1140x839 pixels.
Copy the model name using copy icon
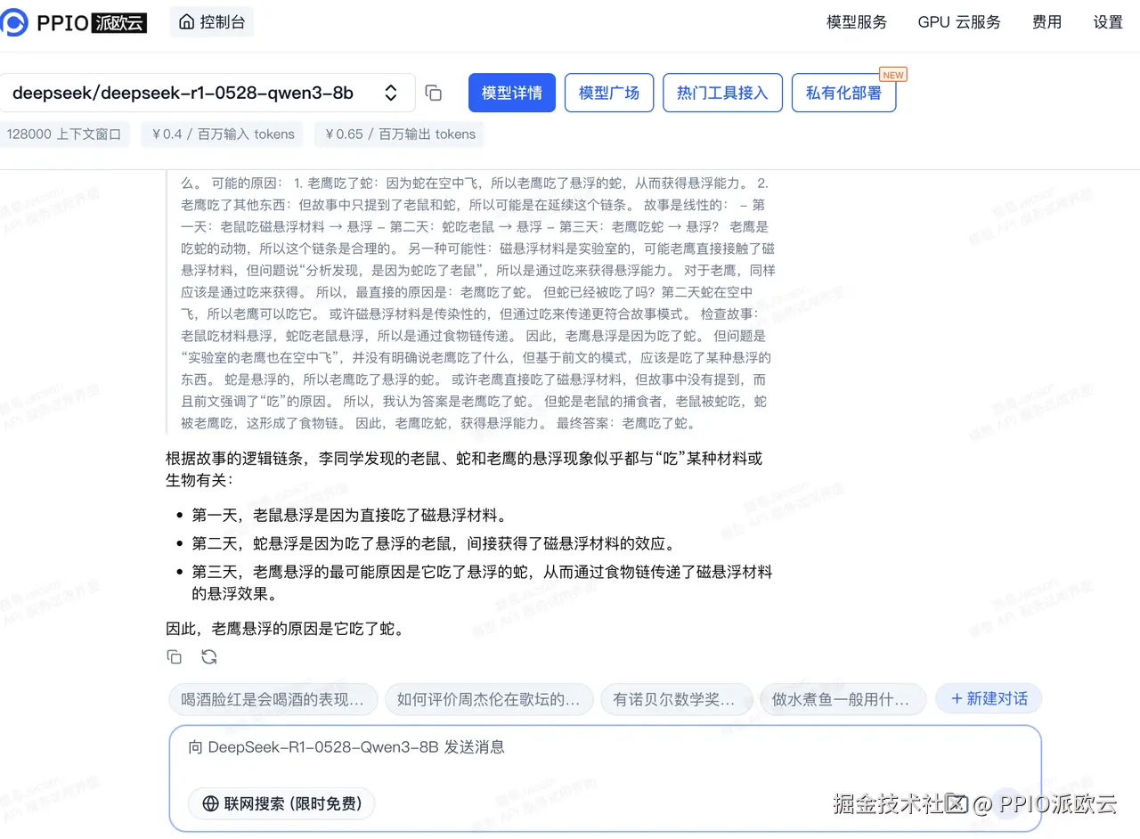434,93
